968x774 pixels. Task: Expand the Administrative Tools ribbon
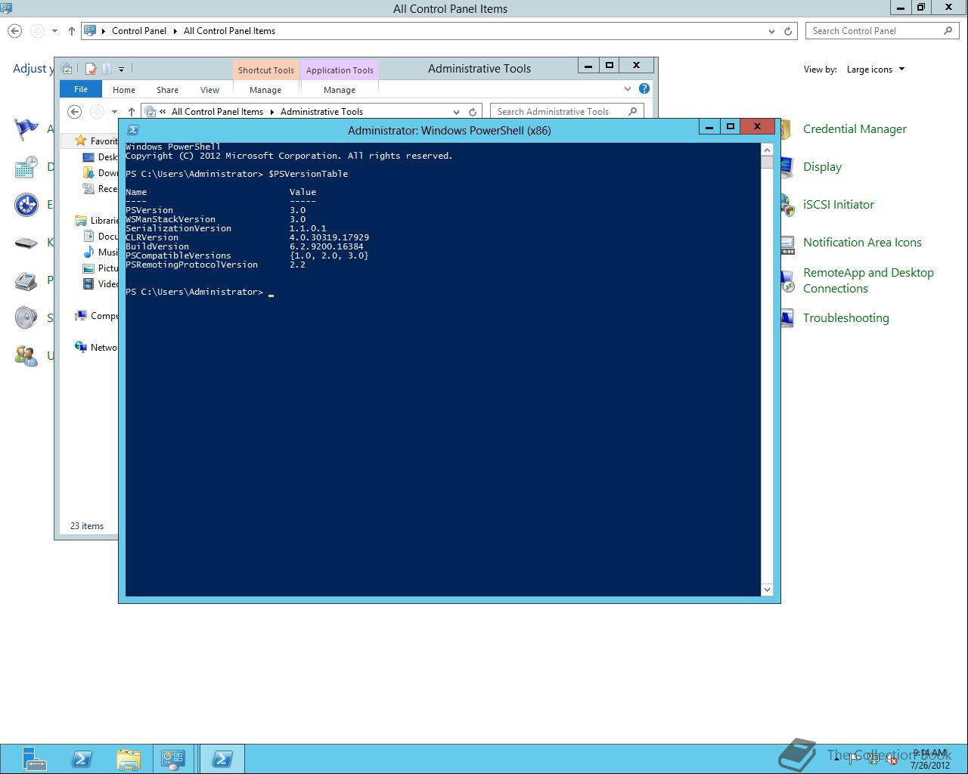click(627, 88)
